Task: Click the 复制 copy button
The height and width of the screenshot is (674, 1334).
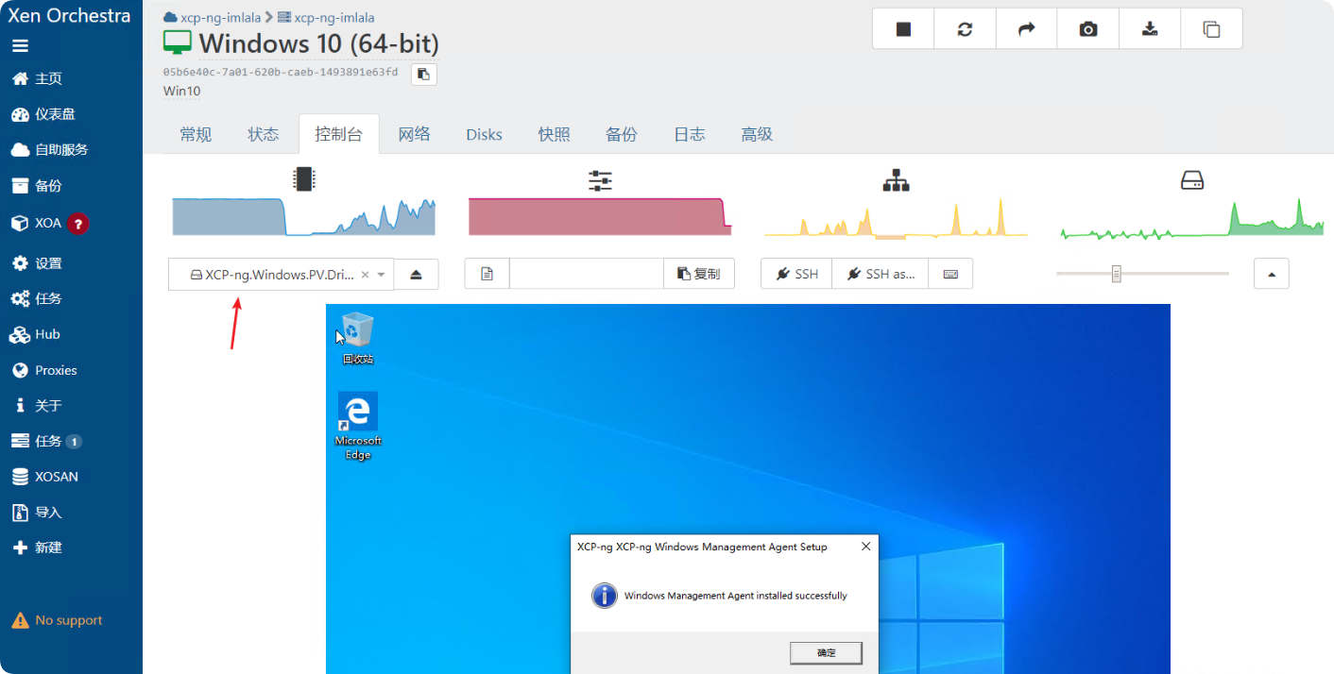Action: (699, 274)
